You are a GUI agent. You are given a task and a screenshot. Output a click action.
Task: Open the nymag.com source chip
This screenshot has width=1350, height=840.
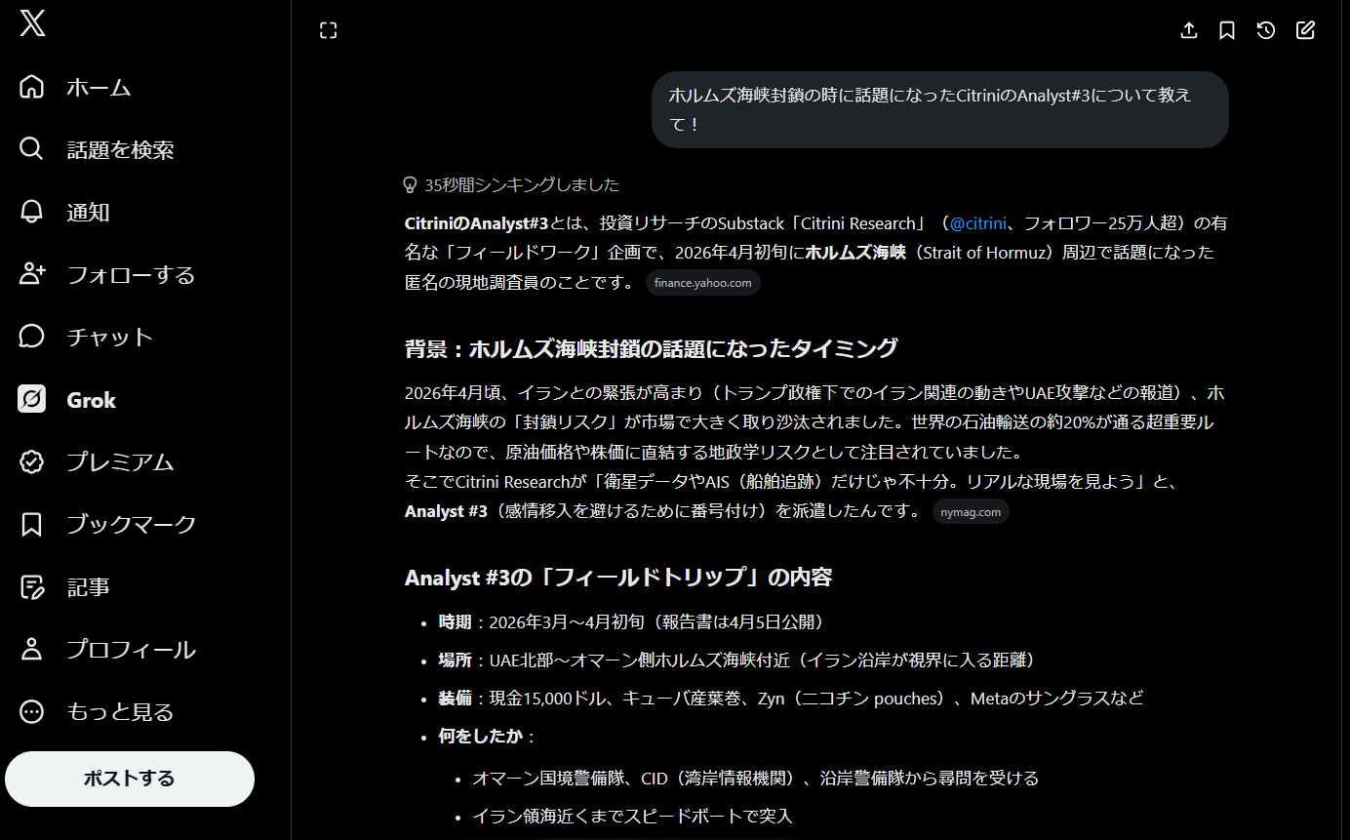[971, 511]
